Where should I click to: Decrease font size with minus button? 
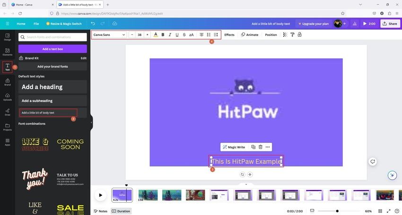132,35
